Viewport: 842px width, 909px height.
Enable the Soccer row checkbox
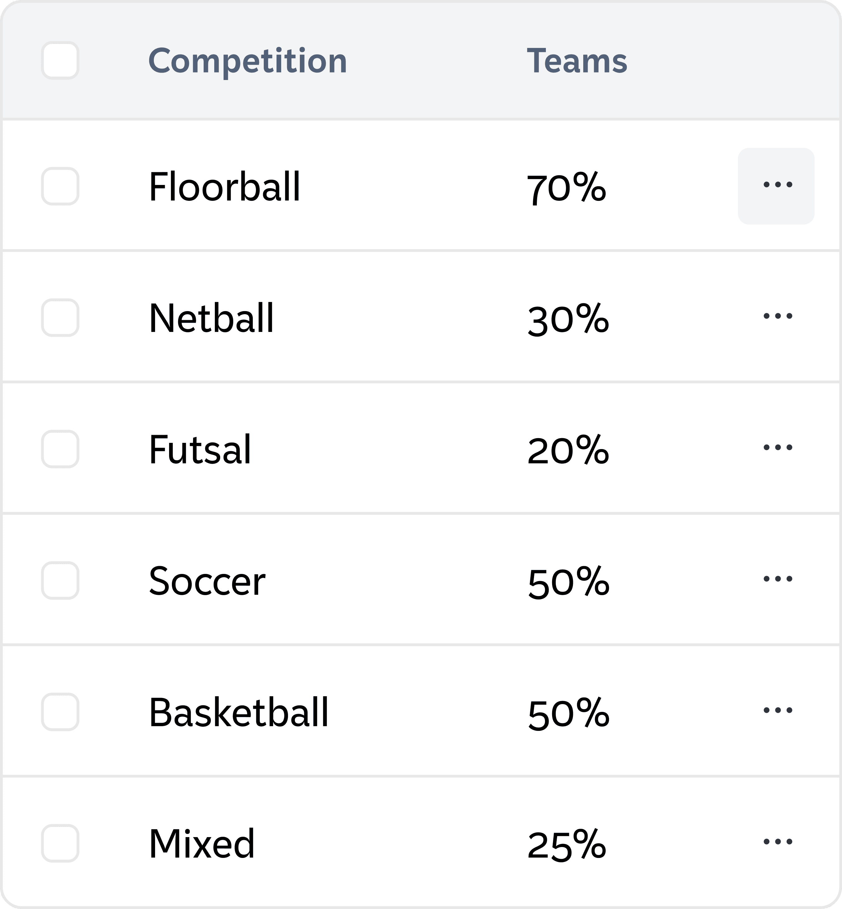[x=60, y=580]
